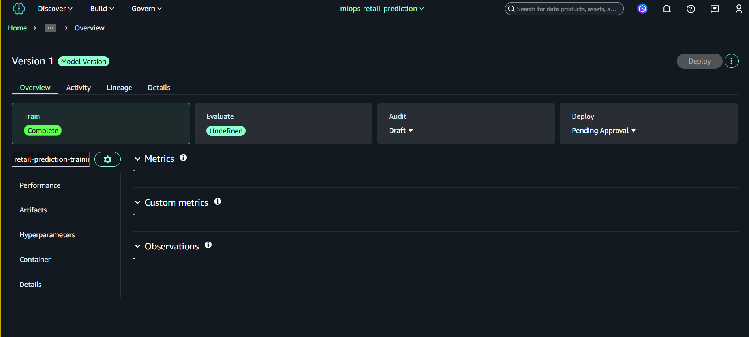Screen dimensions: 749x337
Task: Open the three-dot more actions menu
Action: point(731,61)
